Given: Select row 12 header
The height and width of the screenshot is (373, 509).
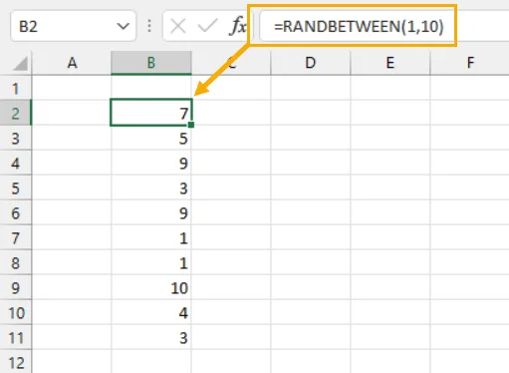Looking at the screenshot, I should [16, 362].
